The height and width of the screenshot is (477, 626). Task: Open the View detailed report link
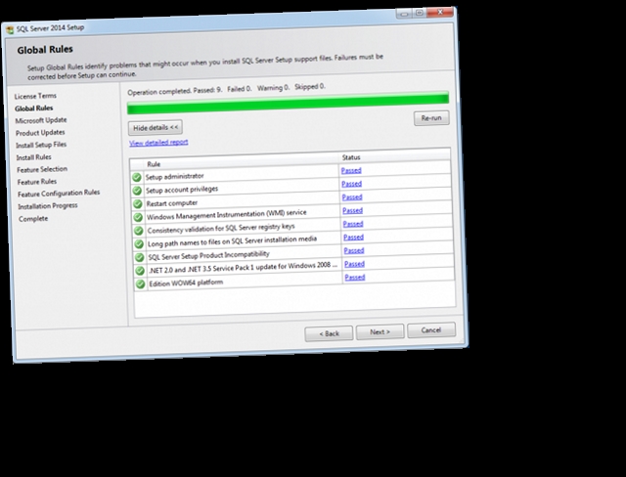tap(158, 143)
